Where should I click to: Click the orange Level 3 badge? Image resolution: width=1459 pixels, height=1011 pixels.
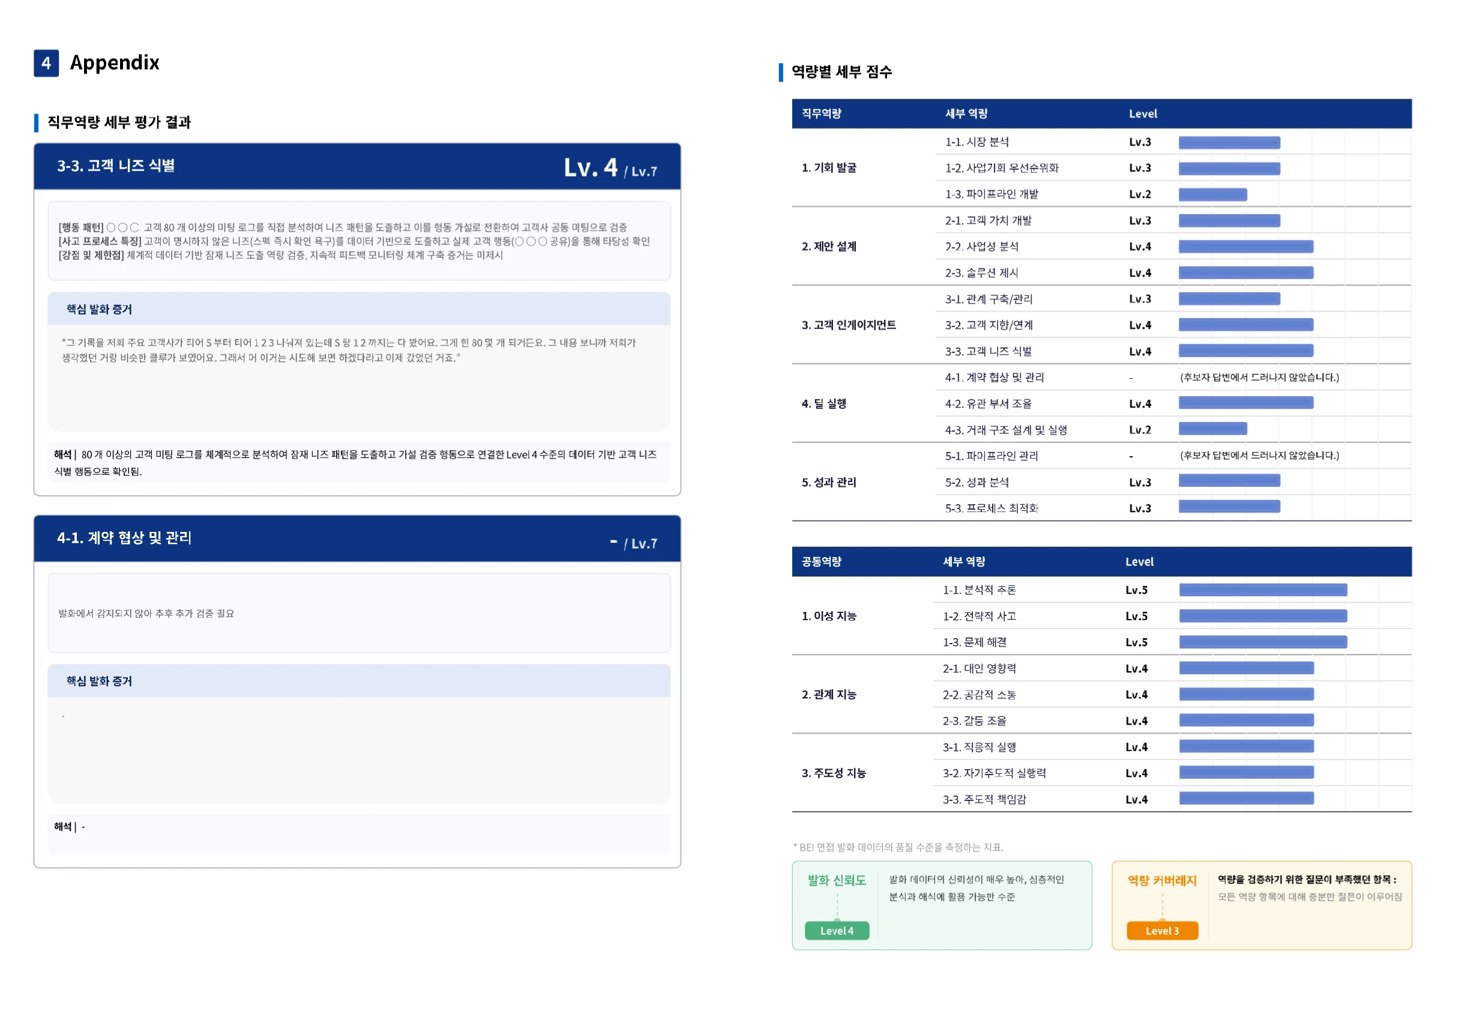(1161, 930)
